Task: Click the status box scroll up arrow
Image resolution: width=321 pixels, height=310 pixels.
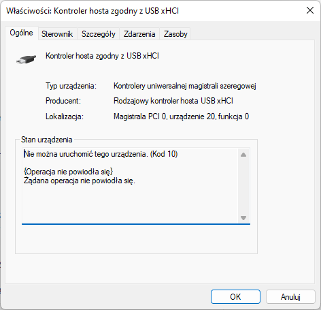Action: coord(243,155)
